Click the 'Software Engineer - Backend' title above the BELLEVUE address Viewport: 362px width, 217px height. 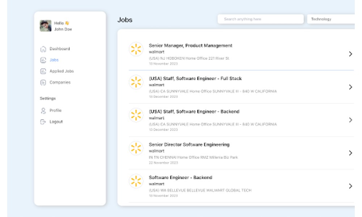[180, 178]
